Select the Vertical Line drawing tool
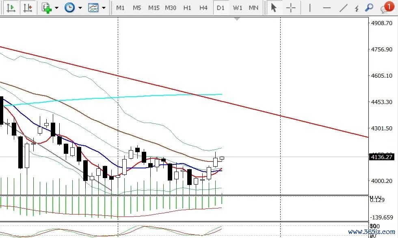This screenshot has width=398, height=238. [x=309, y=8]
